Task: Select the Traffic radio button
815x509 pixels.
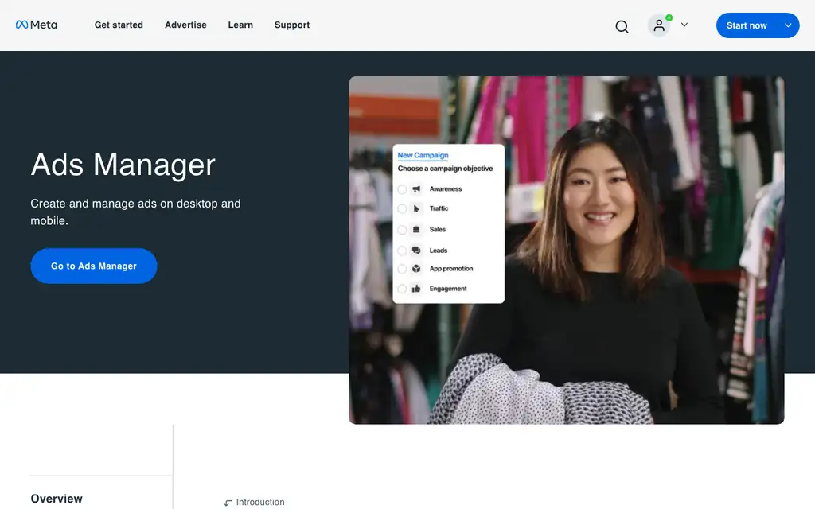Action: click(x=402, y=209)
